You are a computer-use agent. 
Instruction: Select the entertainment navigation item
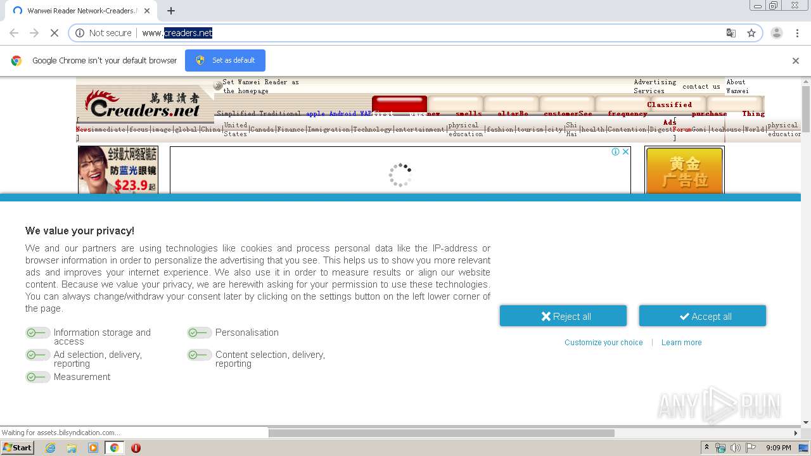[x=420, y=129]
